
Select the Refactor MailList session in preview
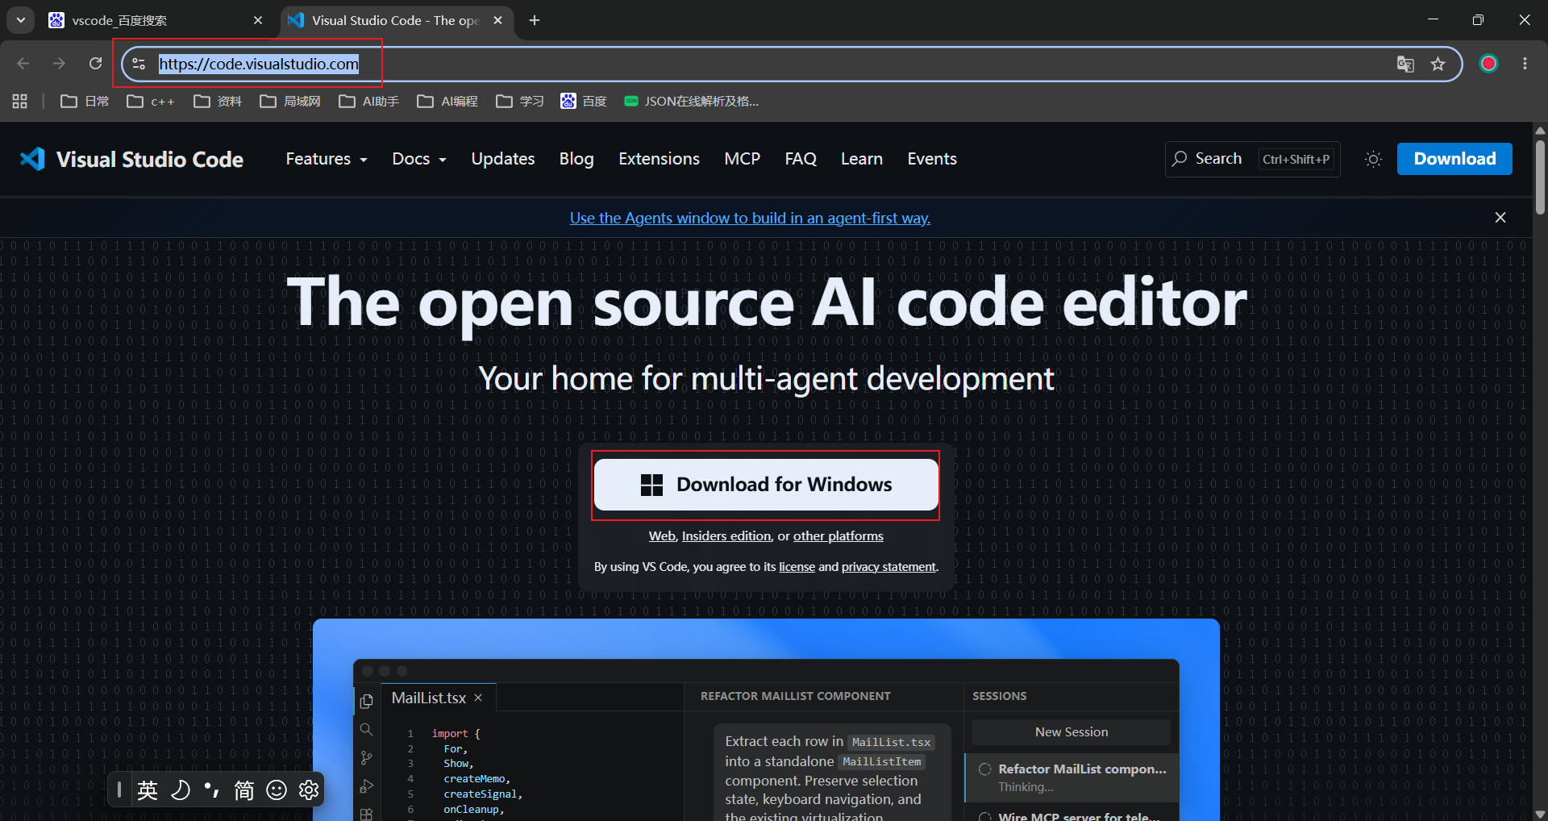pos(1072,777)
